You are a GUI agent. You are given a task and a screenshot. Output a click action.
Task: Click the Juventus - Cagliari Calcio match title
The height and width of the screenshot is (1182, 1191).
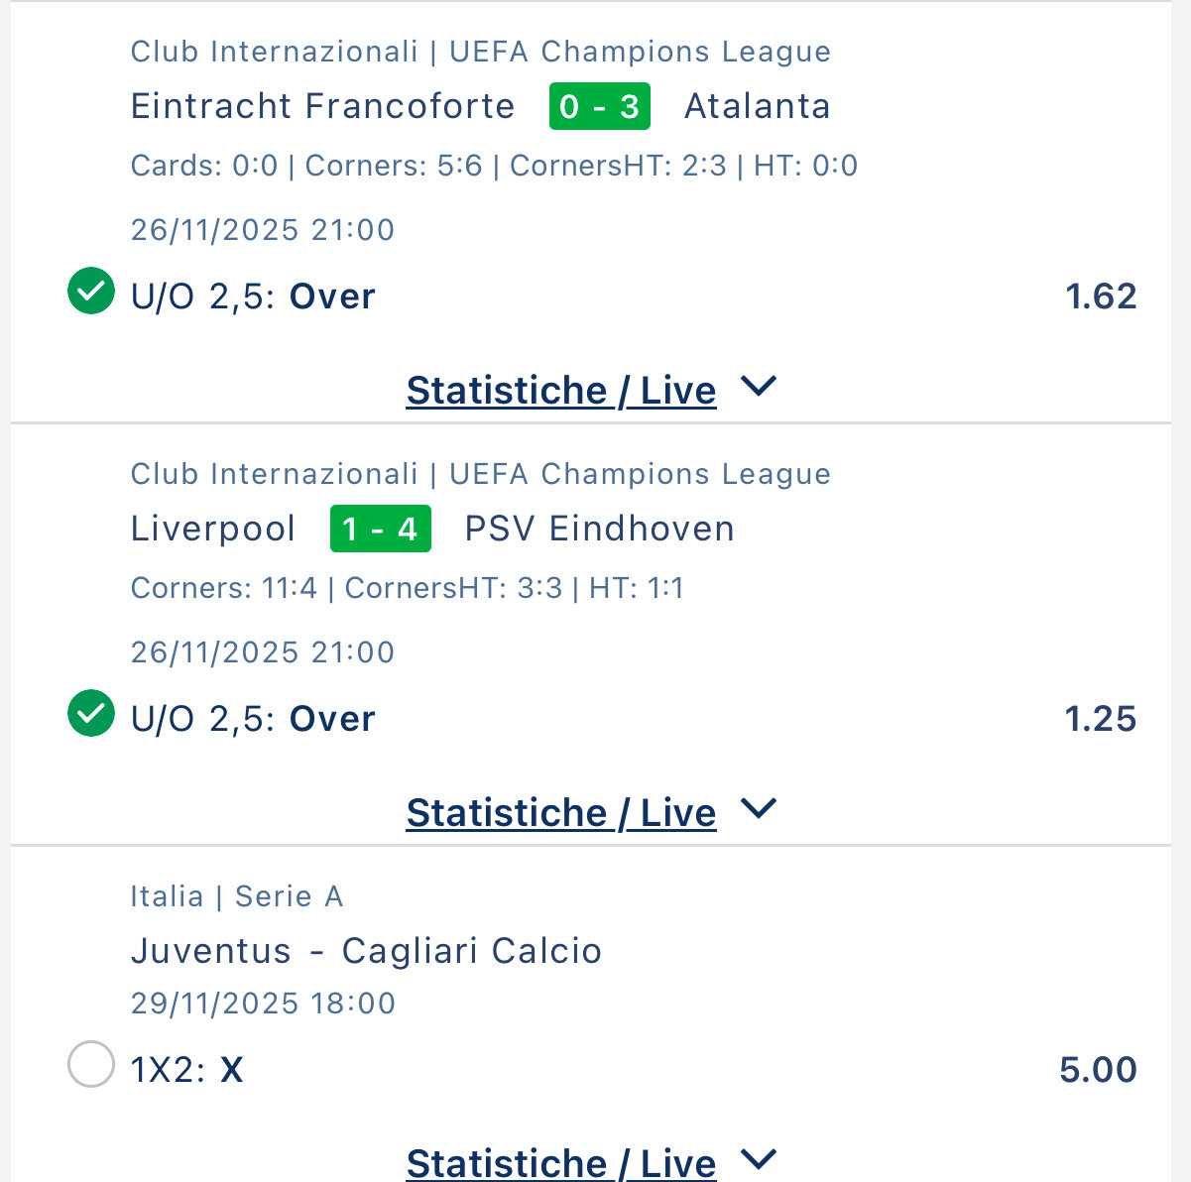pyautogui.click(x=366, y=951)
